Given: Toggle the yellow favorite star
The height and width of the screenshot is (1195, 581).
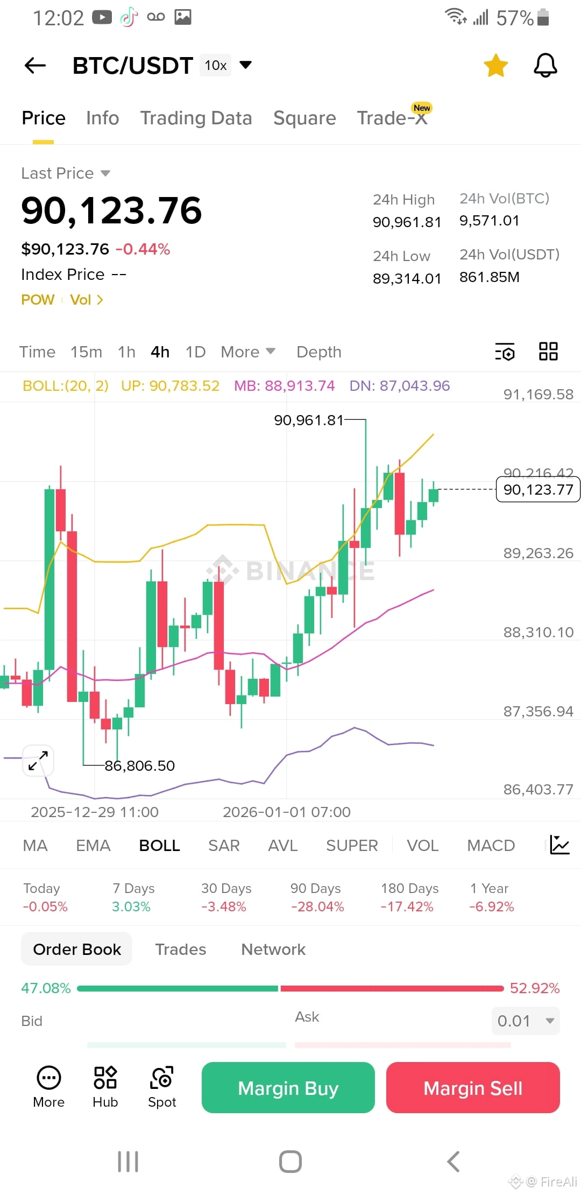Looking at the screenshot, I should click(495, 66).
